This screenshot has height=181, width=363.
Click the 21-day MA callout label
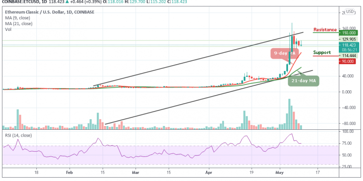(x=303, y=81)
